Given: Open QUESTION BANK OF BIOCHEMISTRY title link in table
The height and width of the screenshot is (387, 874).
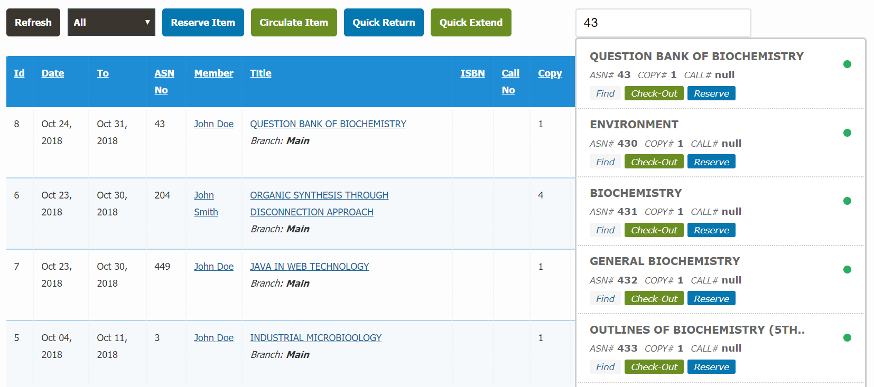Looking at the screenshot, I should 328,124.
